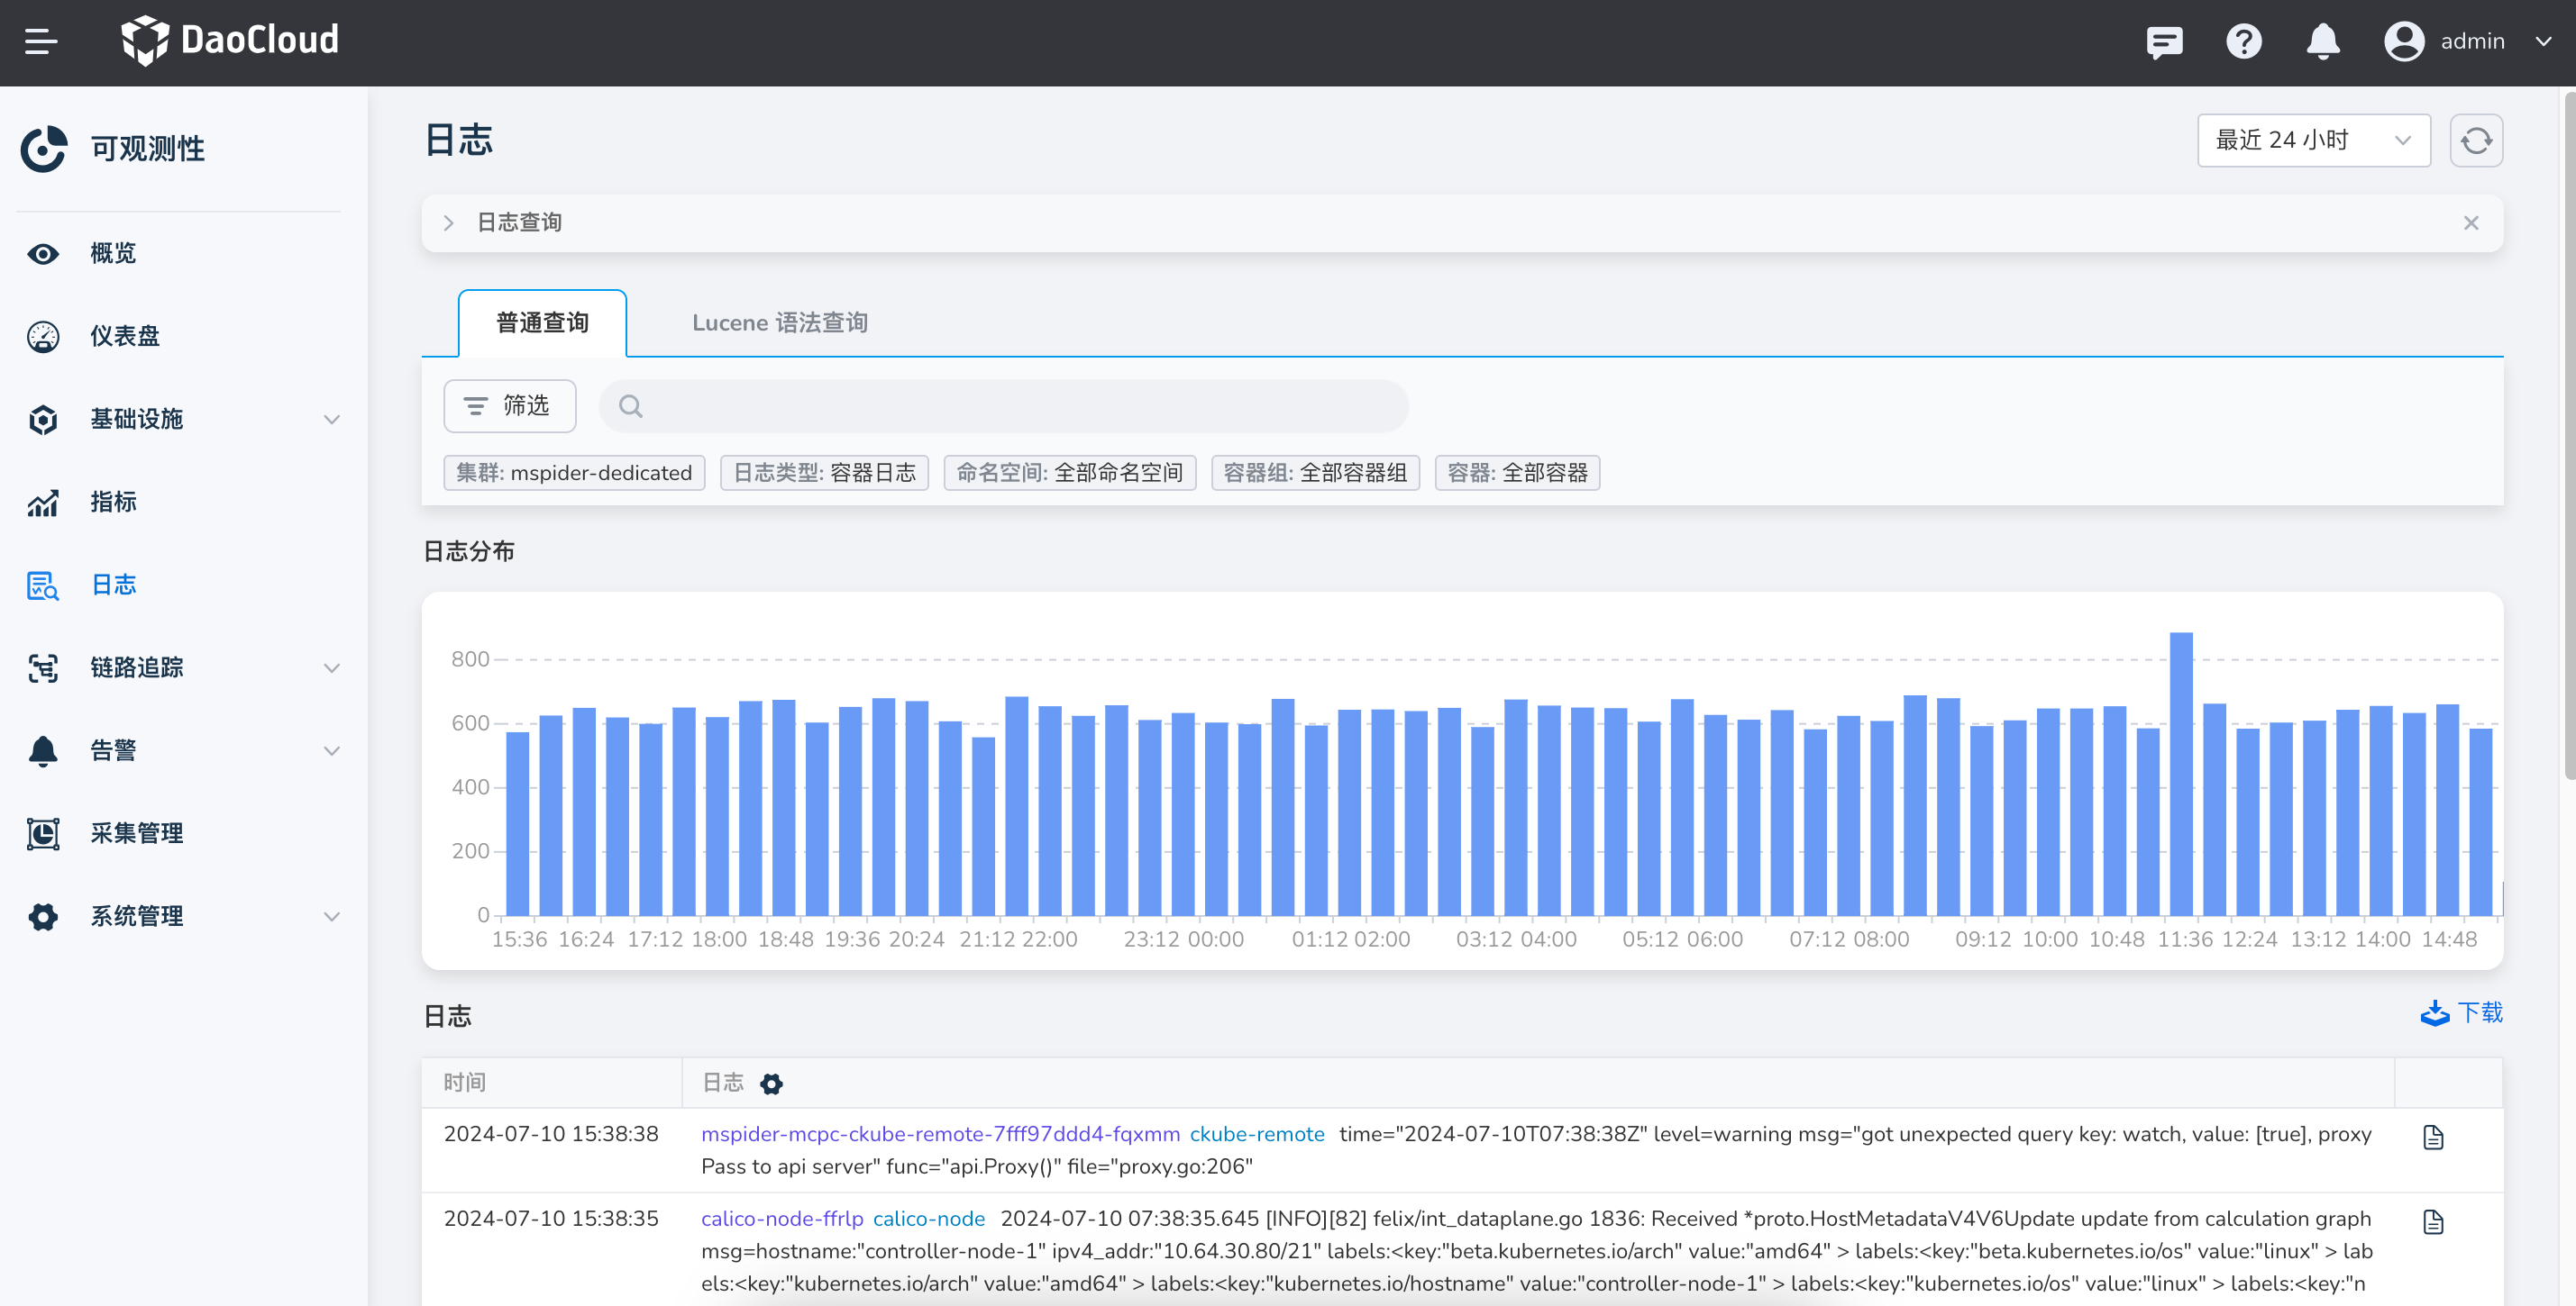This screenshot has height=1306, width=2576.
Task: Open the help question mark icon
Action: pos(2243,41)
